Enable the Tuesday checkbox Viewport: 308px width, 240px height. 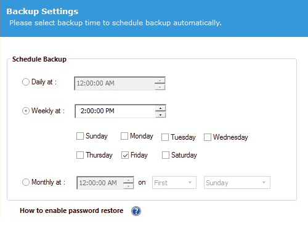coord(165,137)
